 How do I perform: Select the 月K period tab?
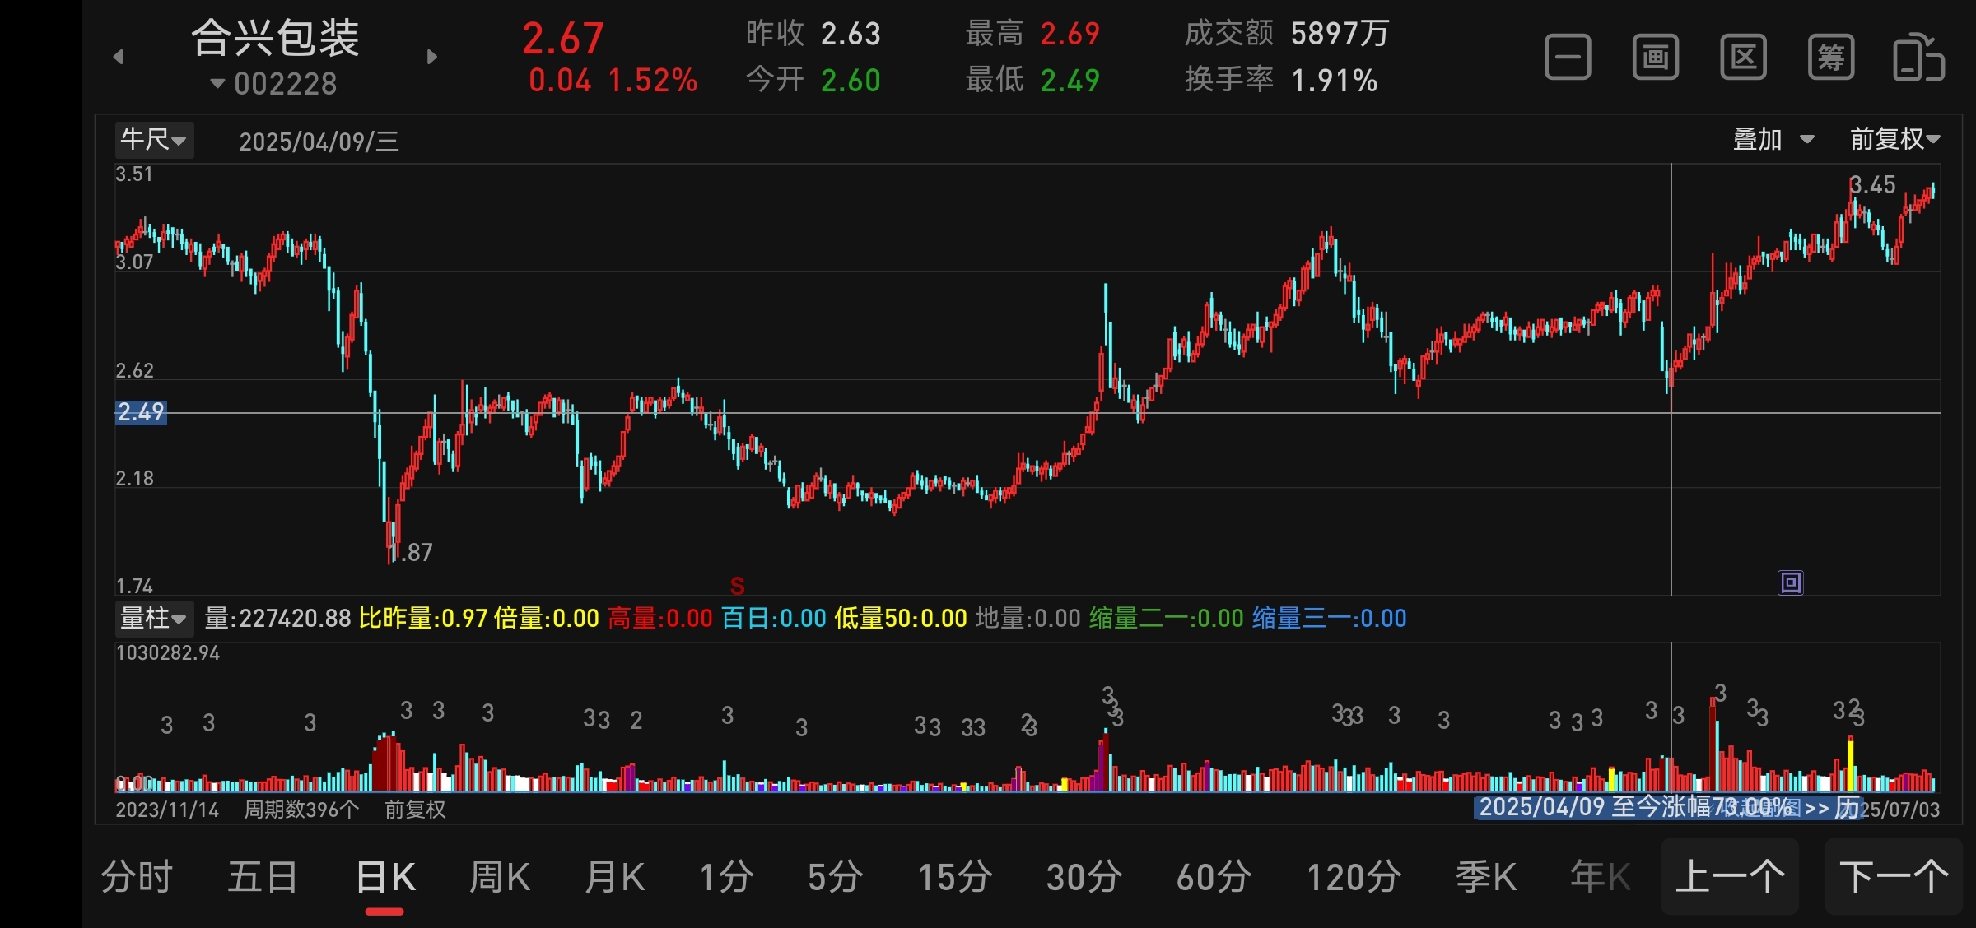614,877
